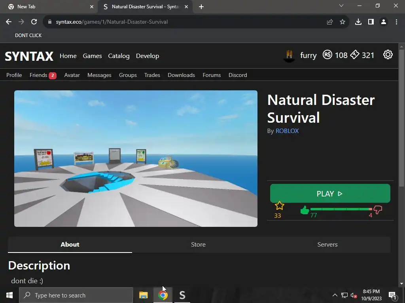Click the browser forward arrow
The height and width of the screenshot is (303, 405).
21,22
